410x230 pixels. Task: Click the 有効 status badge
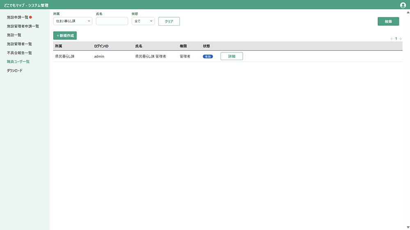[208, 56]
